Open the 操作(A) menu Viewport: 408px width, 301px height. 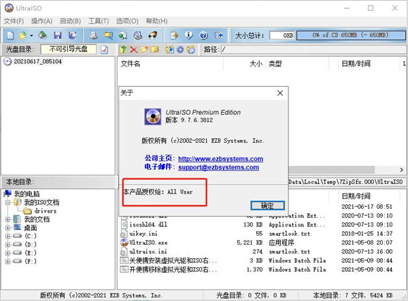(x=41, y=21)
